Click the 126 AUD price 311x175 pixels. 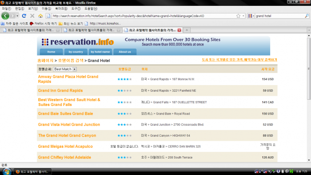[x=268, y=158]
